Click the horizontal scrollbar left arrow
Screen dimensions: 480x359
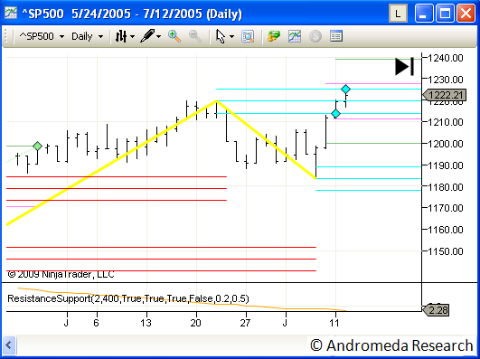(x=8, y=345)
